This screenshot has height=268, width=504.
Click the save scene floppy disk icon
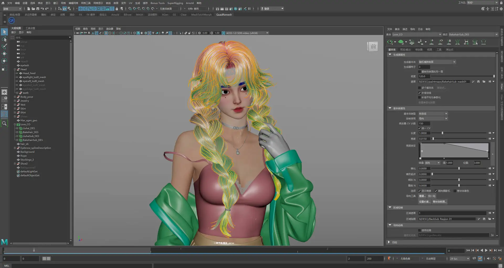(x=38, y=9)
